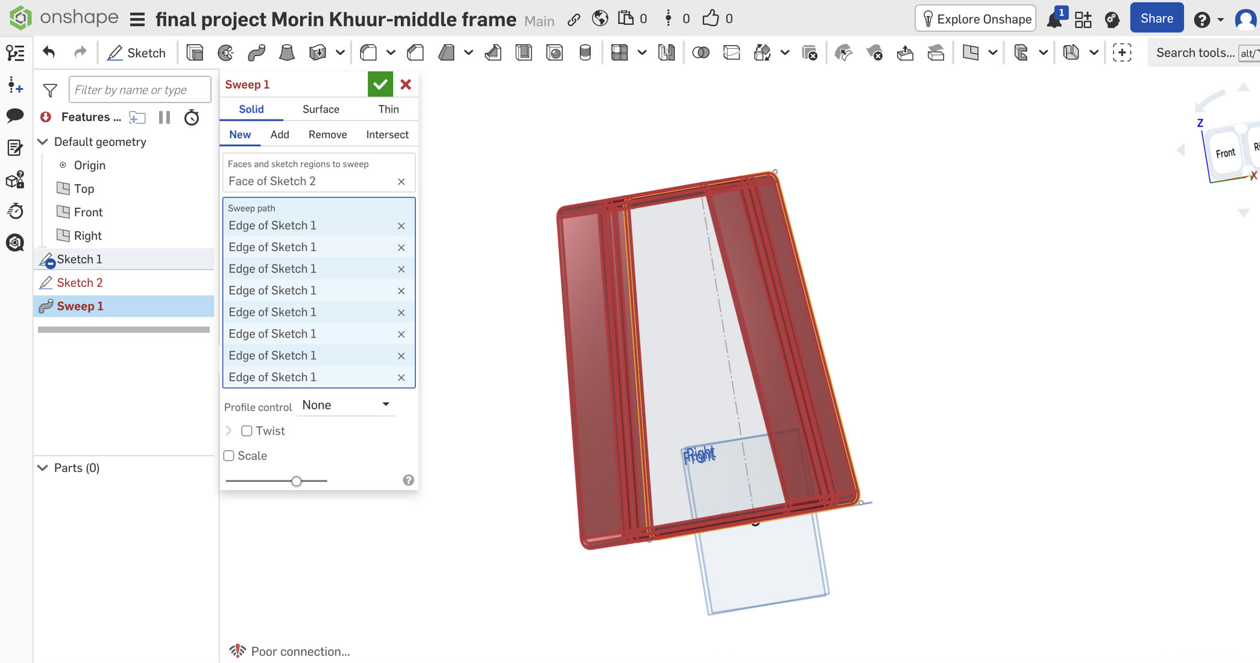The width and height of the screenshot is (1260, 663).
Task: Select the Fillet tool icon
Action: click(368, 52)
